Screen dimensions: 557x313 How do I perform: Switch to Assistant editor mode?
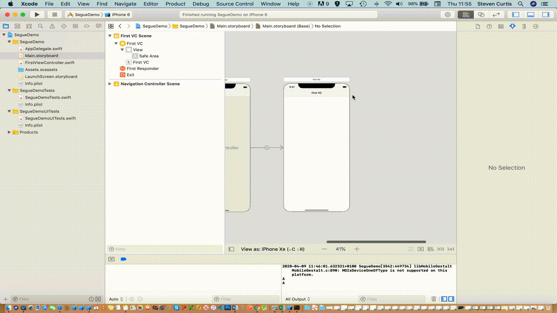(x=481, y=14)
